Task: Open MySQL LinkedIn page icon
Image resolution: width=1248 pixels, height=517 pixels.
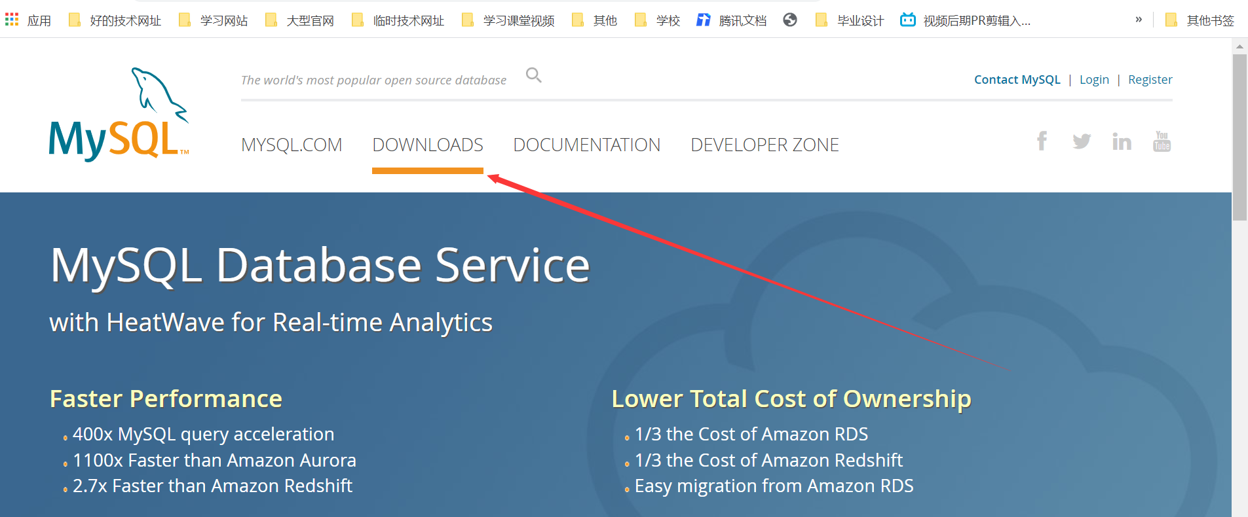Action: (1122, 141)
